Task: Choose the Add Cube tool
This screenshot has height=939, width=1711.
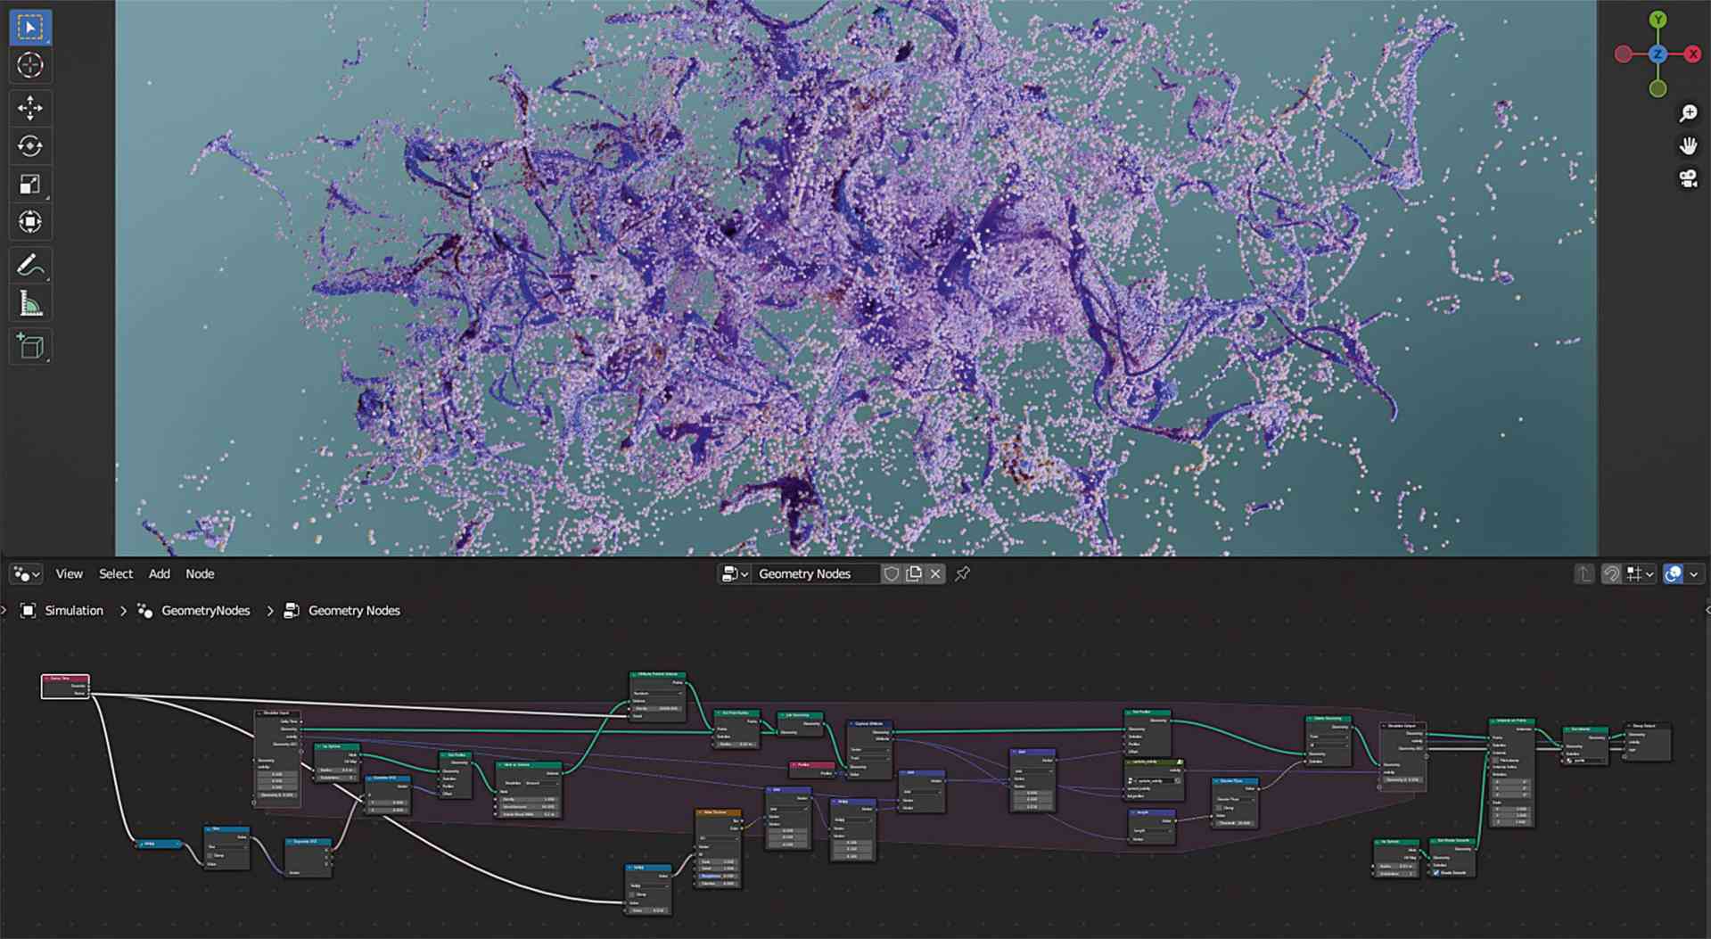Action: [x=31, y=346]
